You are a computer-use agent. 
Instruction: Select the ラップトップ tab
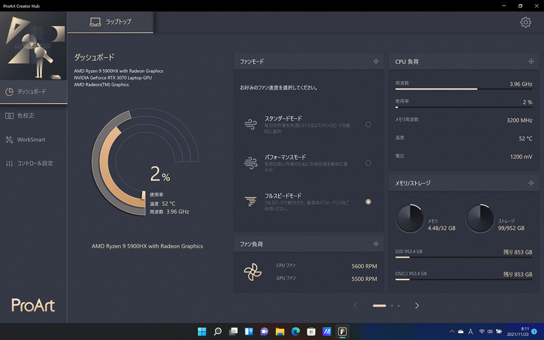pyautogui.click(x=110, y=22)
